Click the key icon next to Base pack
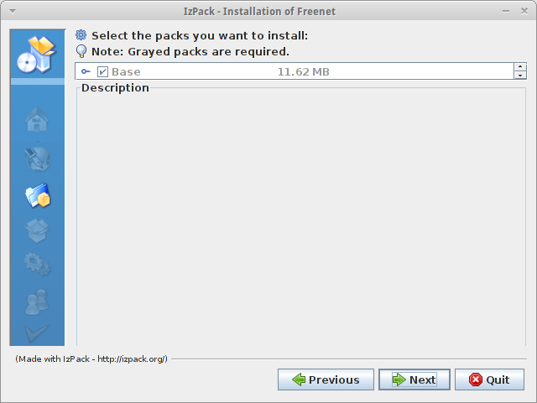 86,71
